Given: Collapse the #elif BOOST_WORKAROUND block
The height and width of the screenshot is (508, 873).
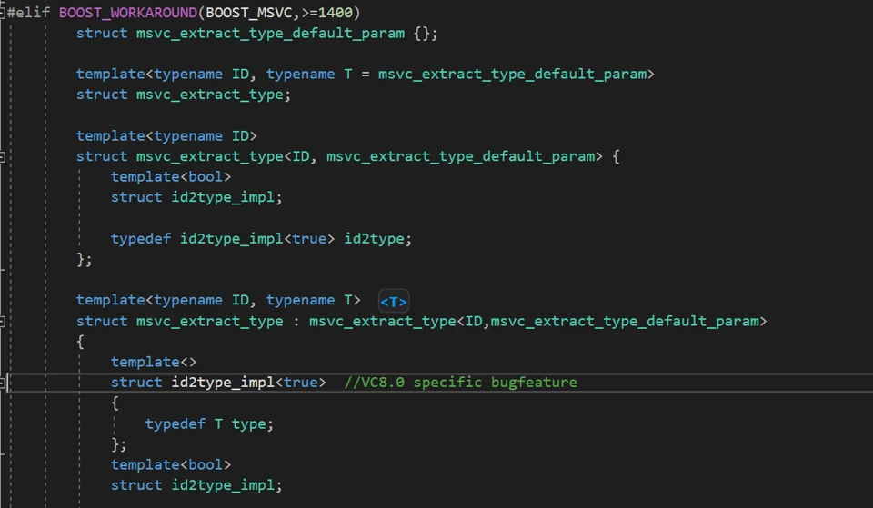Looking at the screenshot, I should [x=2, y=13].
